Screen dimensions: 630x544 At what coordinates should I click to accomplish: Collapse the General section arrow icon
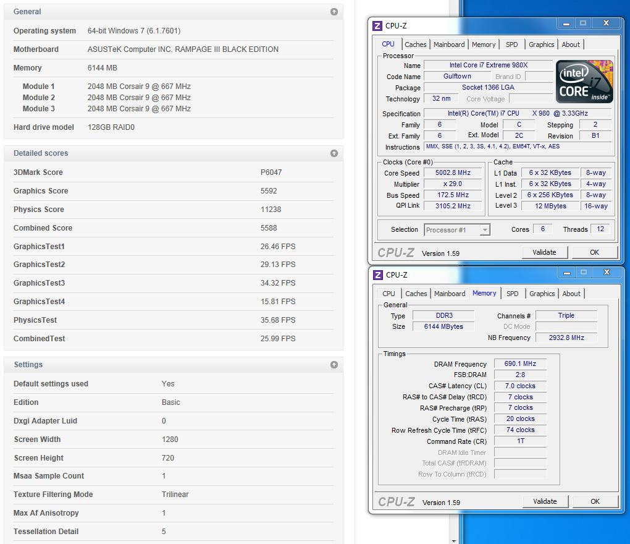tap(334, 12)
